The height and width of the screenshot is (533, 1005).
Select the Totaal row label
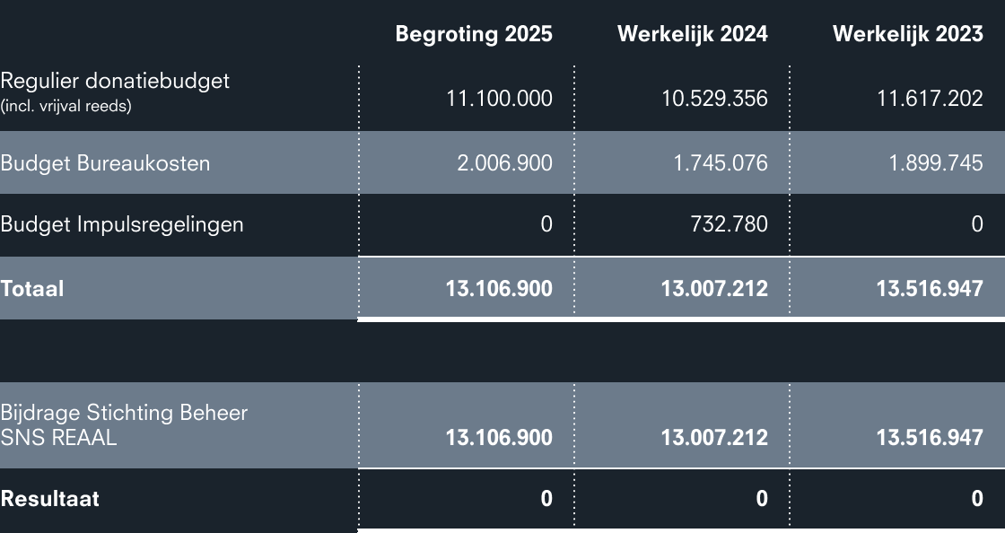(x=32, y=289)
